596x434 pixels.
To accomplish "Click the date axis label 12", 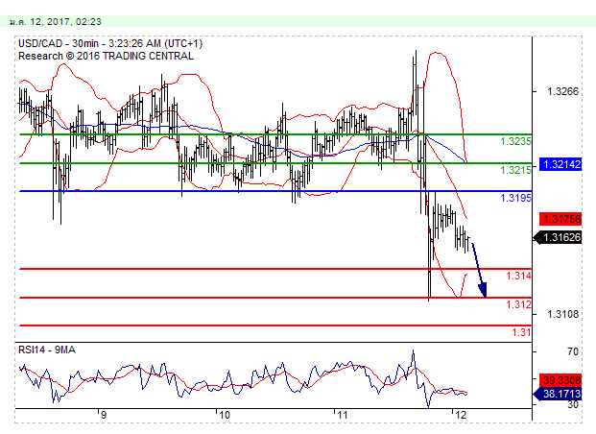I will click(461, 415).
